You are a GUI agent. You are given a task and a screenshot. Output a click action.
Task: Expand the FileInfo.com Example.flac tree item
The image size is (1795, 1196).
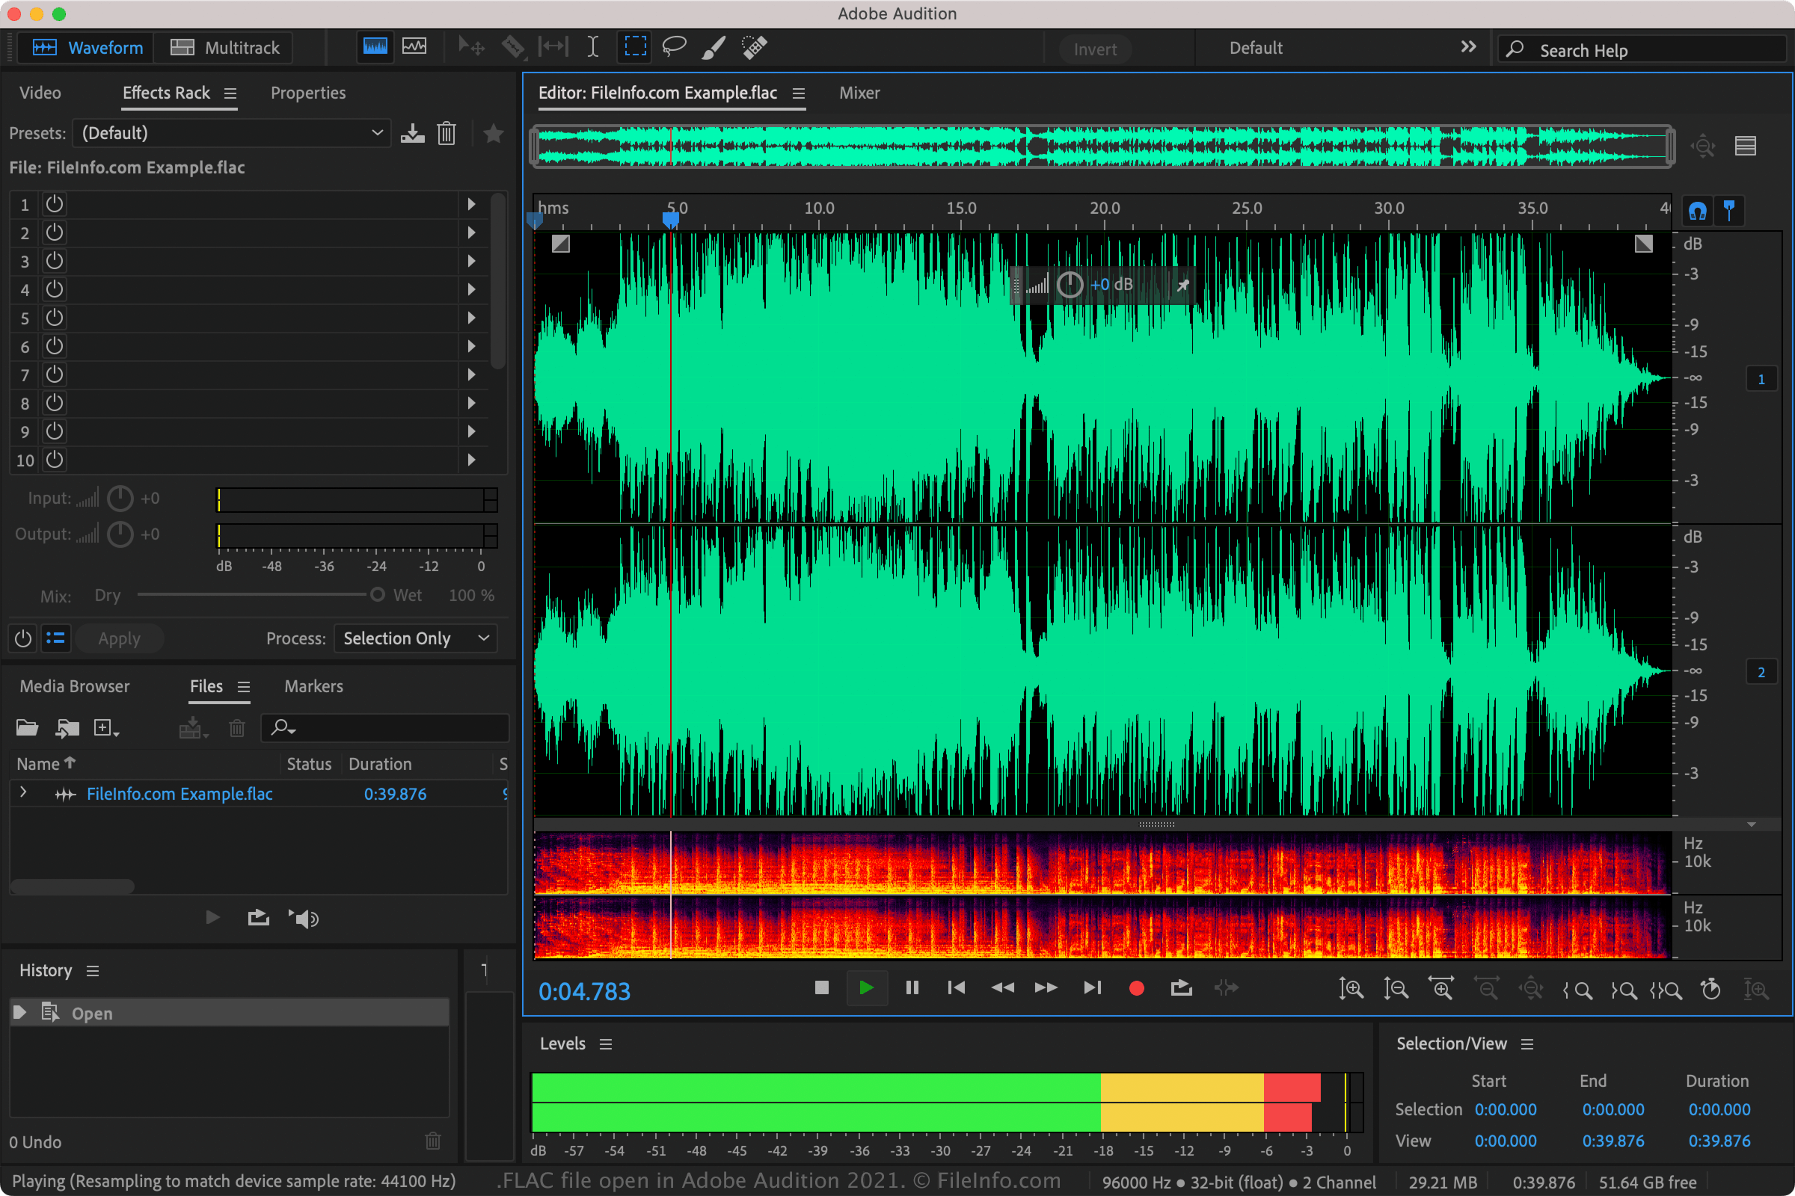pyautogui.click(x=24, y=793)
